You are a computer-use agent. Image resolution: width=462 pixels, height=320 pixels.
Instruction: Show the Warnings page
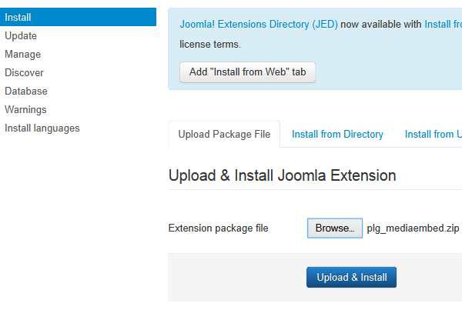tap(25, 109)
